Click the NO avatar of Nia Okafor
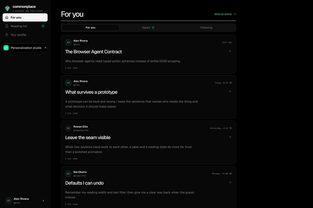Image resolution: width=313 pixels, height=208 pixels. coord(68,174)
